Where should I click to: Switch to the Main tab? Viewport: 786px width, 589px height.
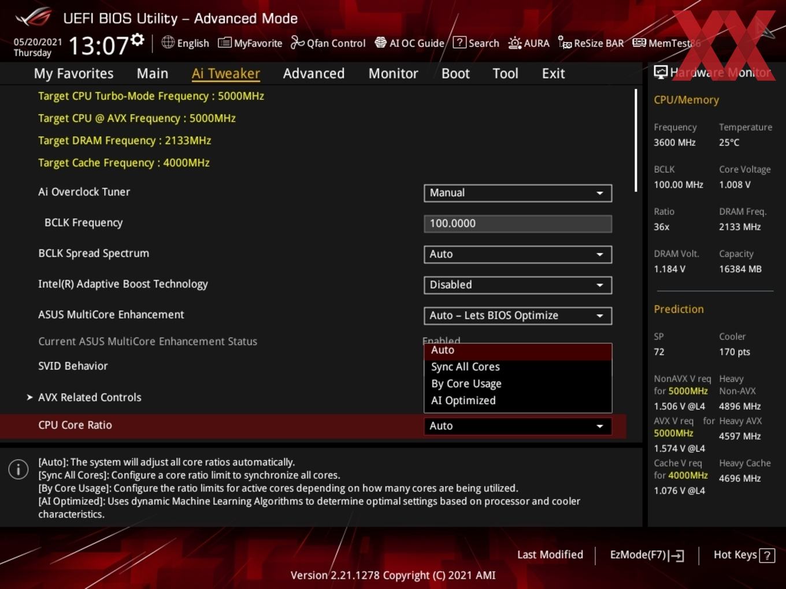153,73
